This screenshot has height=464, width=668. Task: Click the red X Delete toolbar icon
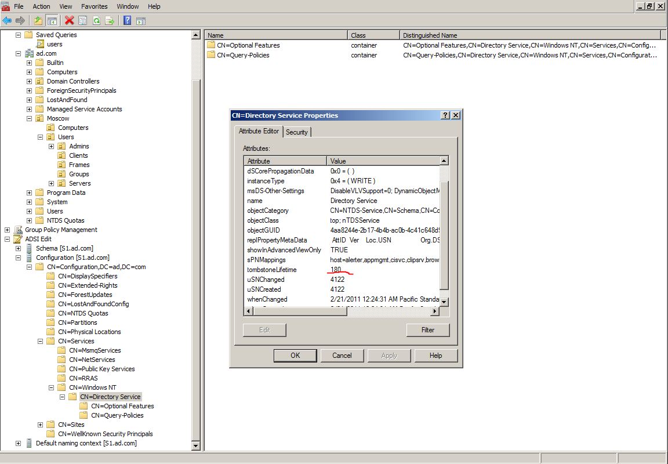69,20
